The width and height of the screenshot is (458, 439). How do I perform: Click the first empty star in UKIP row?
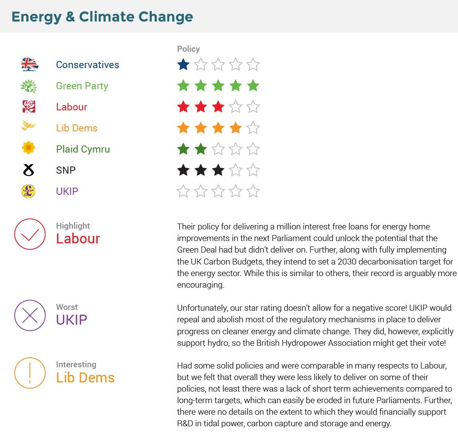click(183, 191)
